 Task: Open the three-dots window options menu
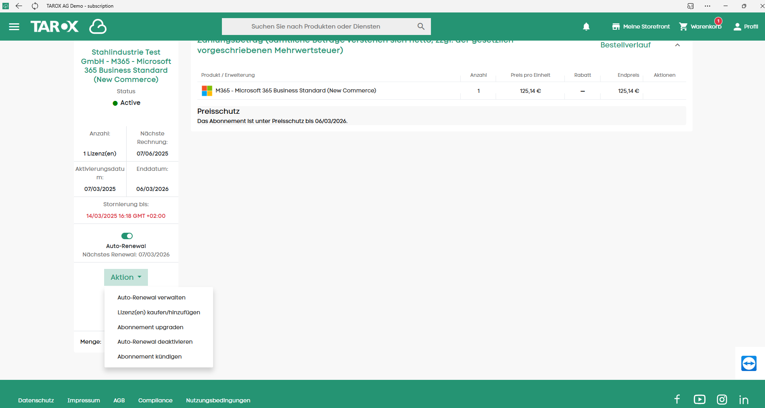708,6
